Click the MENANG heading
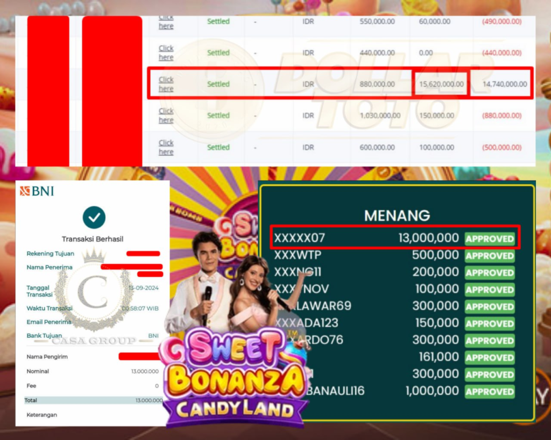Screen dimensions: 551x440 click(397, 215)
